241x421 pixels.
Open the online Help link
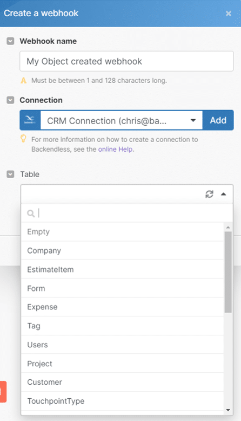click(x=116, y=150)
